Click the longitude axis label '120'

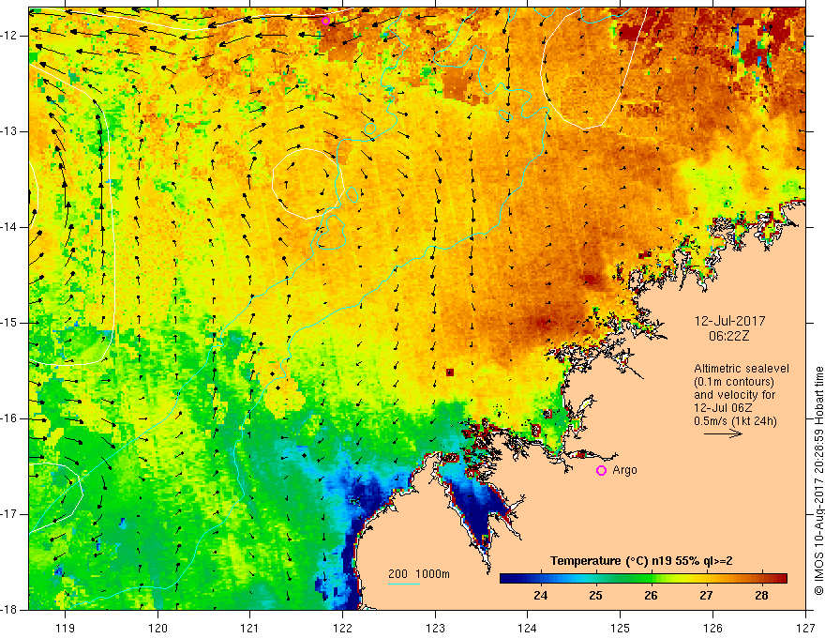tap(157, 628)
